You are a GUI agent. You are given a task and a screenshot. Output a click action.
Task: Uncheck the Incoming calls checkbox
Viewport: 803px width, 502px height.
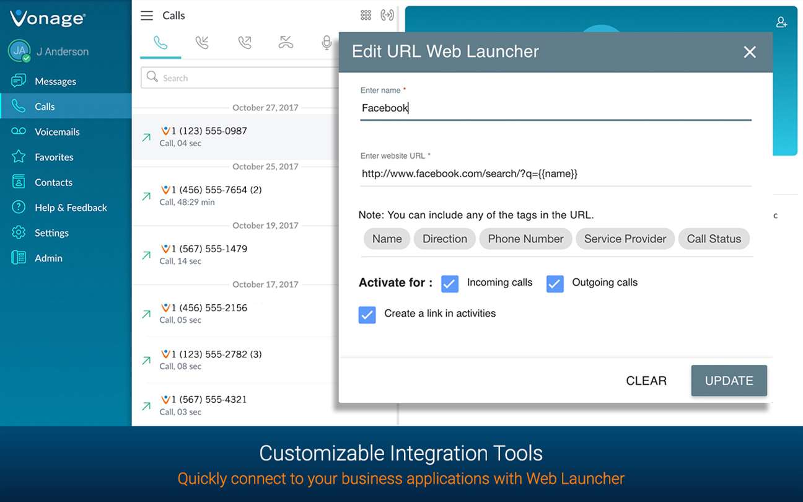pyautogui.click(x=450, y=284)
